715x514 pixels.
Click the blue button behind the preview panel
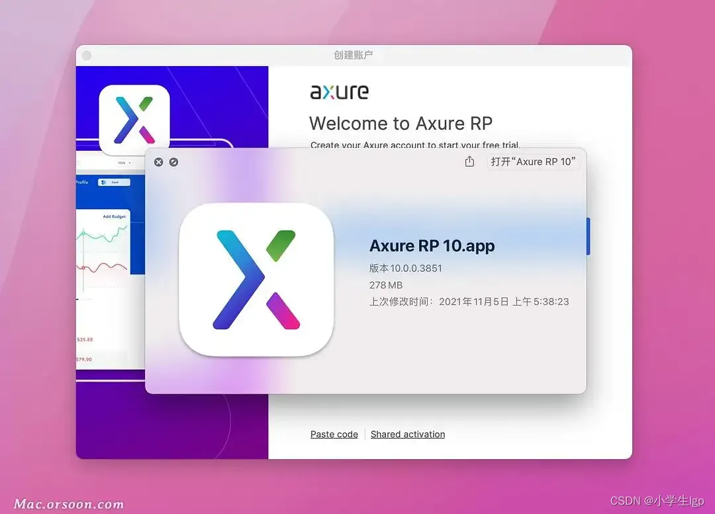click(588, 237)
